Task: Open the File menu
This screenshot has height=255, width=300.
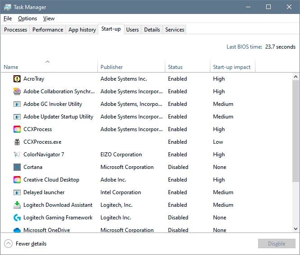Action: tap(8, 18)
